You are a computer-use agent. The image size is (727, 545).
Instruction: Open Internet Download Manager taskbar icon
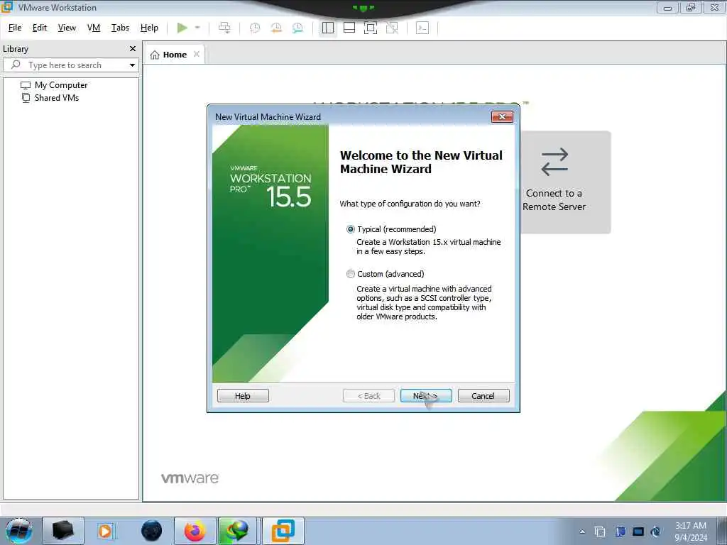237,531
